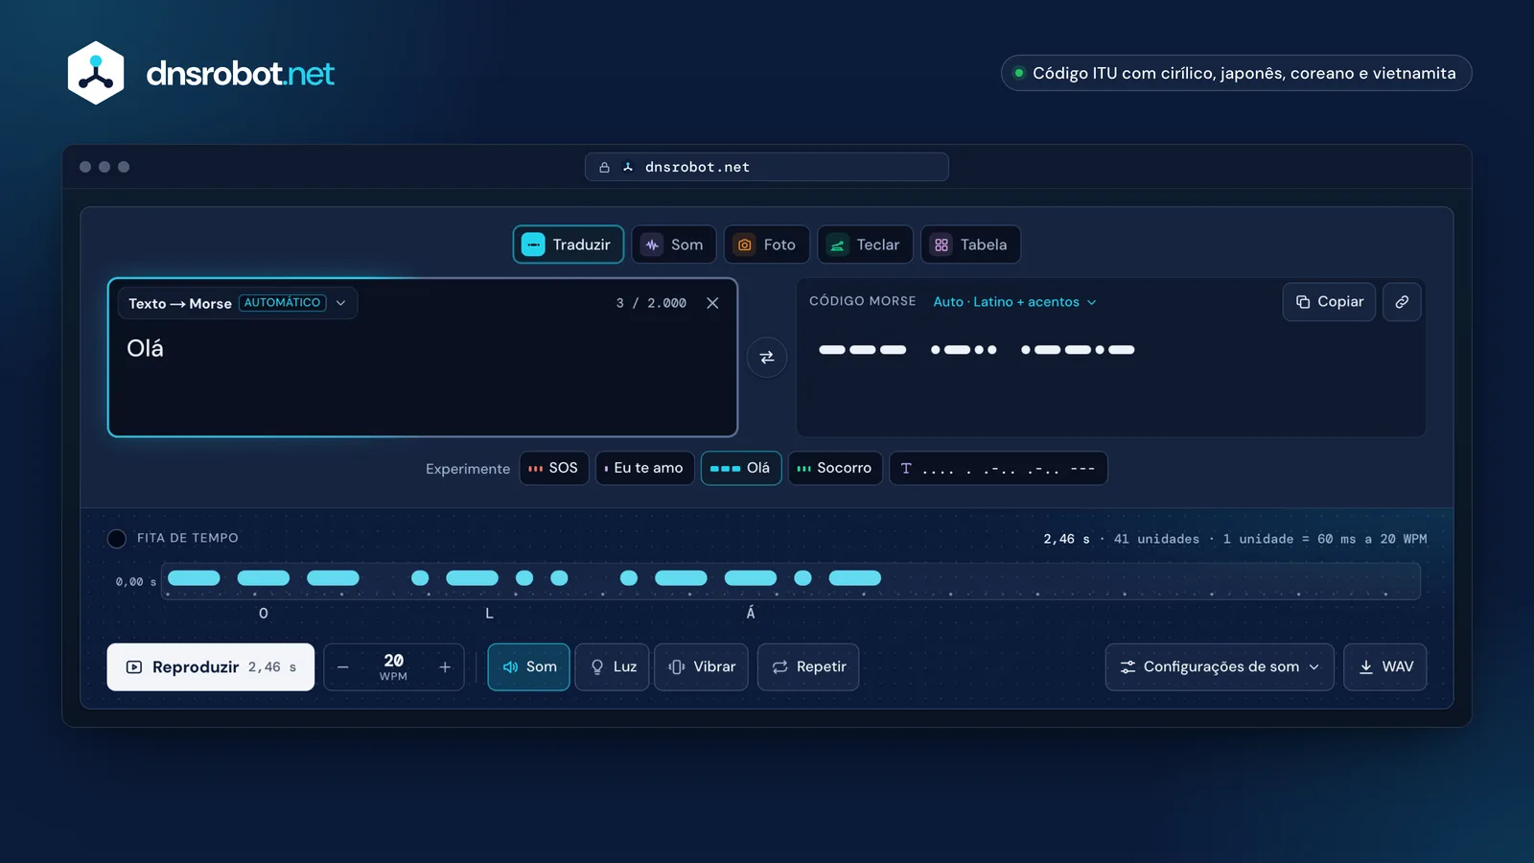Image resolution: width=1534 pixels, height=863 pixels.
Task: Click the dnsrobot.net address bar
Action: [767, 167]
